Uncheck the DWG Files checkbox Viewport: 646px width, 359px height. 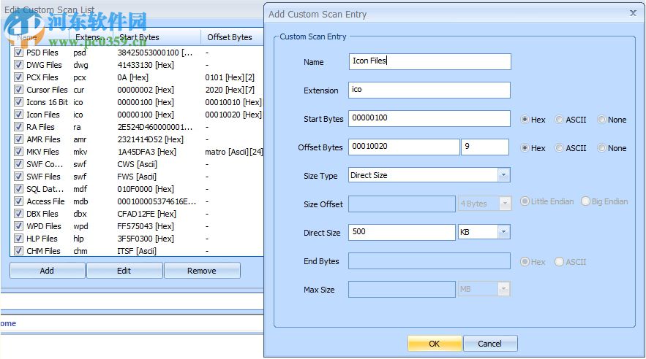pyautogui.click(x=18, y=64)
